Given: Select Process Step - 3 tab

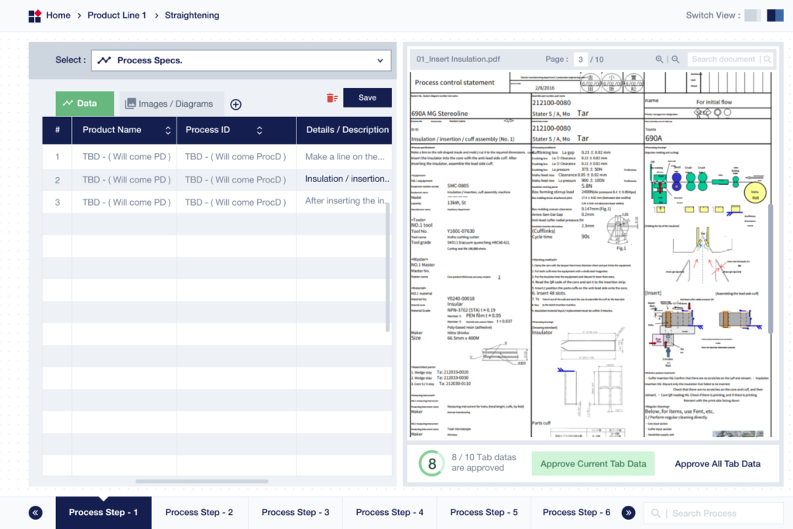Looking at the screenshot, I should pos(295,512).
